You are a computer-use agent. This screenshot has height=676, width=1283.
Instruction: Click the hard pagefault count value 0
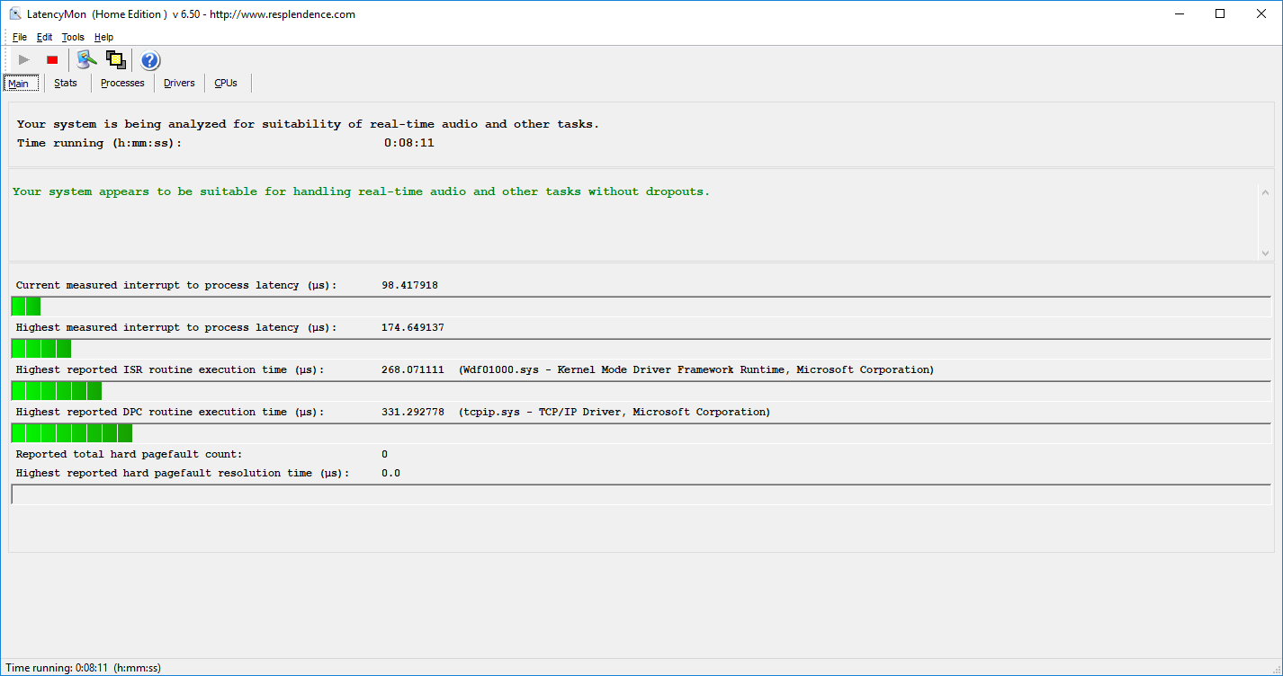tap(385, 454)
